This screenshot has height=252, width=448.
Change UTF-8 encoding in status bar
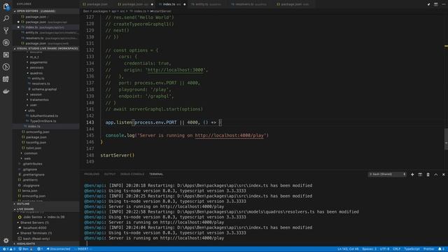(384, 249)
